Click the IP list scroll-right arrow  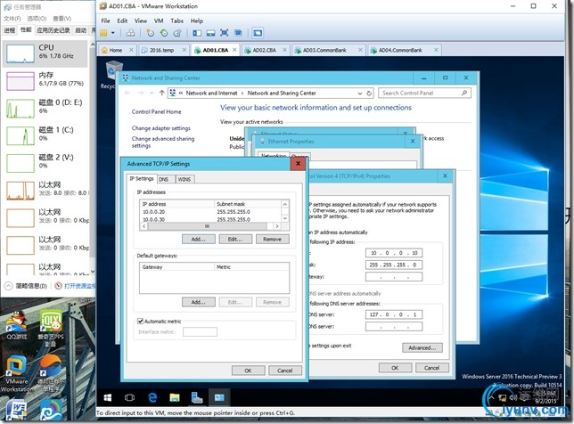[x=276, y=226]
